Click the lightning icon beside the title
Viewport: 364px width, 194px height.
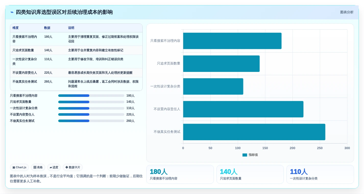click(x=12, y=12)
